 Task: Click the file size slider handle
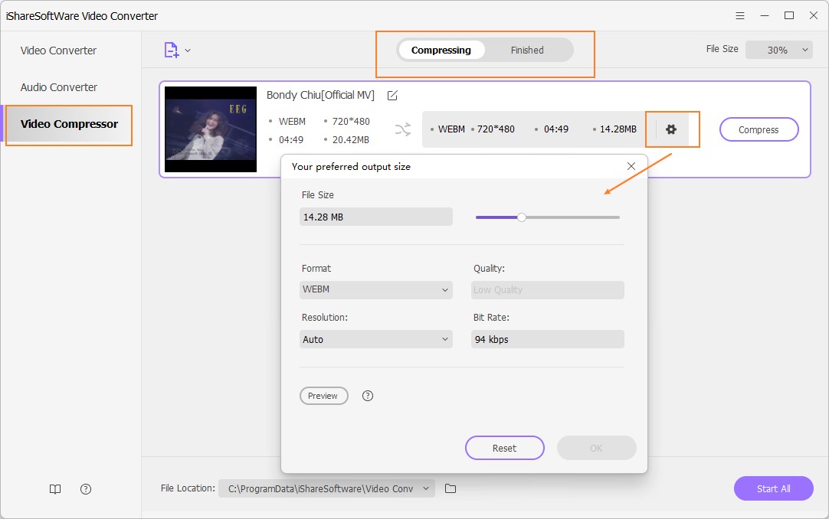click(x=521, y=217)
